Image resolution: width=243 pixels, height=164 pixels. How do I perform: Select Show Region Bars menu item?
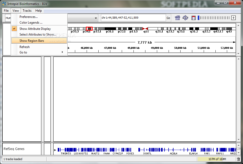tap(39, 41)
